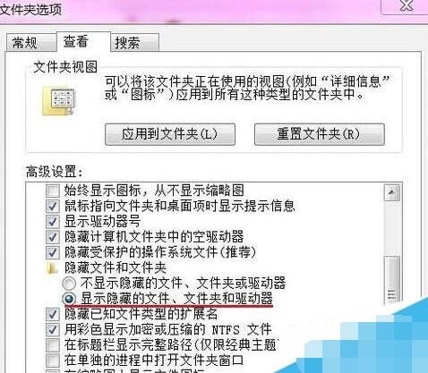Image resolution: width=428 pixels, height=373 pixels.
Task: Select 显示隐藏的文件、文件夹和驱动器 radio option
Action: pyautogui.click(x=69, y=299)
